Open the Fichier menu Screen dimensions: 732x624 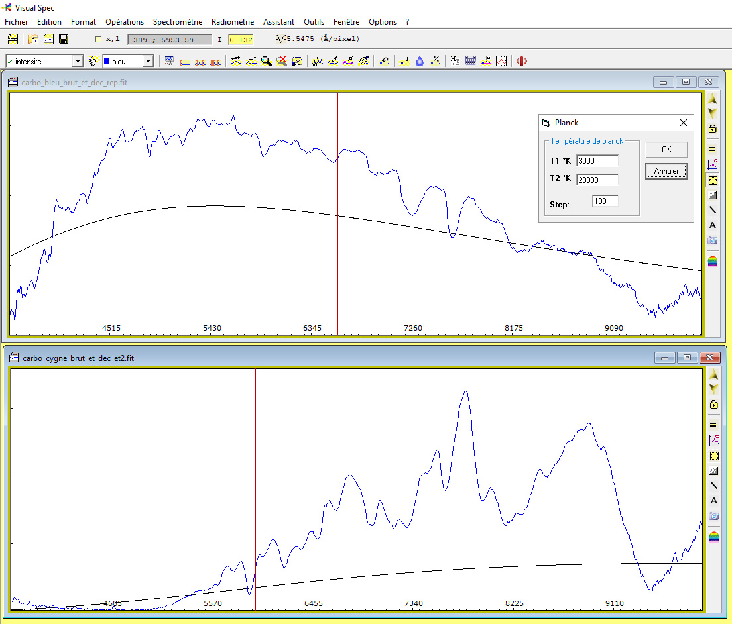coord(17,22)
